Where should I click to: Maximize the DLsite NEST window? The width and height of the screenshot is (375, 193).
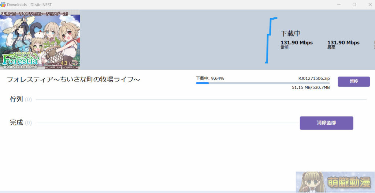[354, 4]
